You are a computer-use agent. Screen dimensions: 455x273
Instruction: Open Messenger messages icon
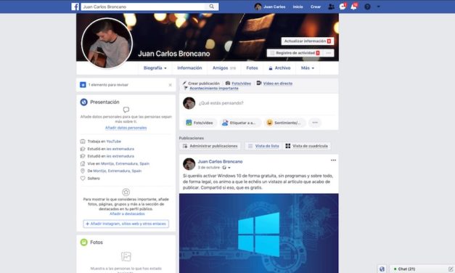(343, 7)
